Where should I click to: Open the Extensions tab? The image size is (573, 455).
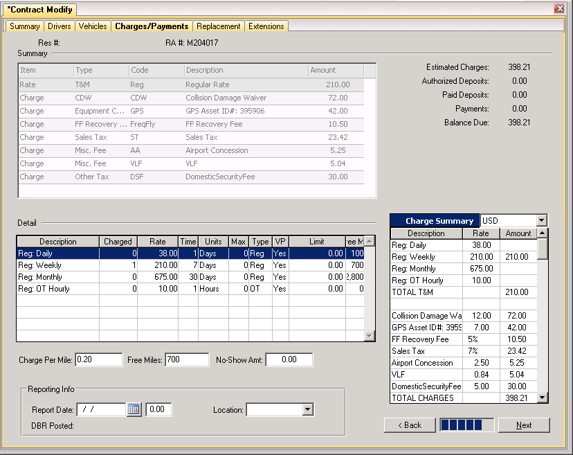(x=266, y=26)
